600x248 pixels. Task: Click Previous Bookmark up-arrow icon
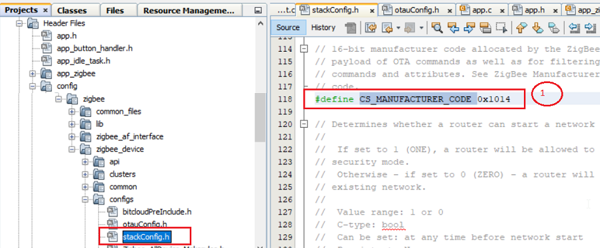pos(521,27)
